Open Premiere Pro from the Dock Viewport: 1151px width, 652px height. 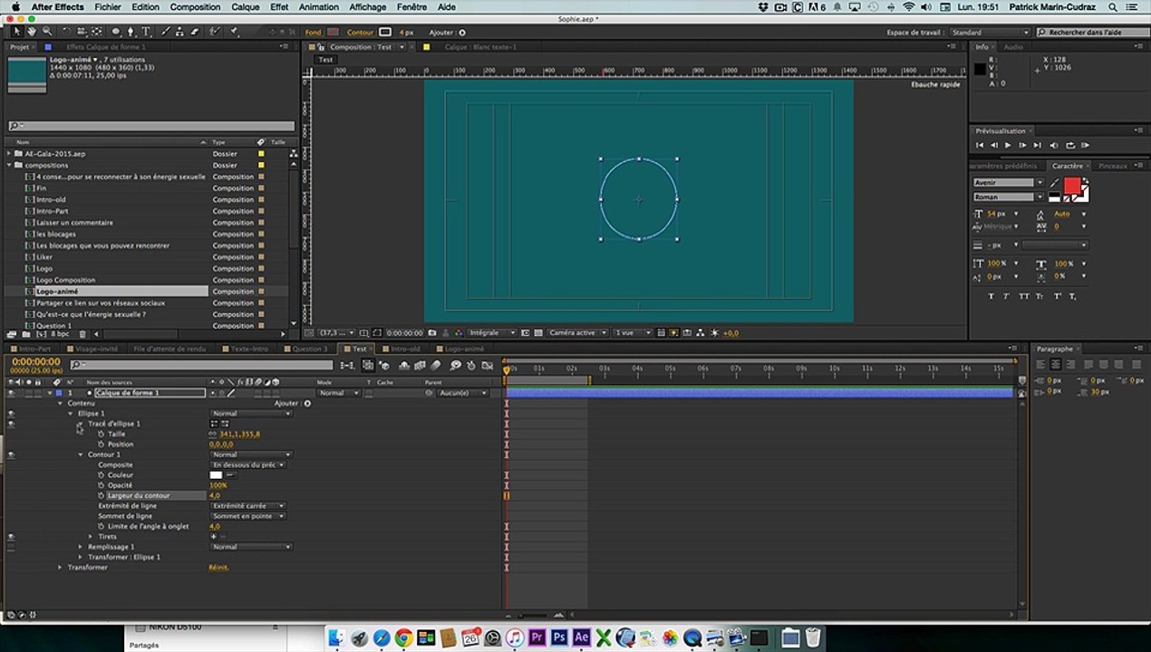pos(537,638)
